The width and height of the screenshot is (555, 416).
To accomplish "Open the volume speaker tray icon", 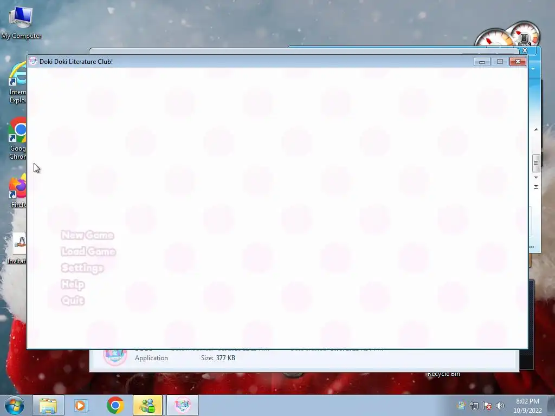I will tap(500, 405).
